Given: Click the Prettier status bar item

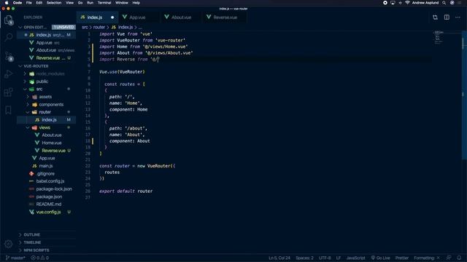Looking at the screenshot, I should 402,258.
